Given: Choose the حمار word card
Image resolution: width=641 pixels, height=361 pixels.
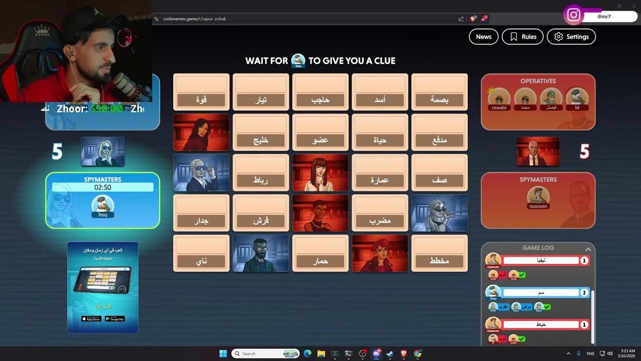Looking at the screenshot, I should [x=320, y=253].
